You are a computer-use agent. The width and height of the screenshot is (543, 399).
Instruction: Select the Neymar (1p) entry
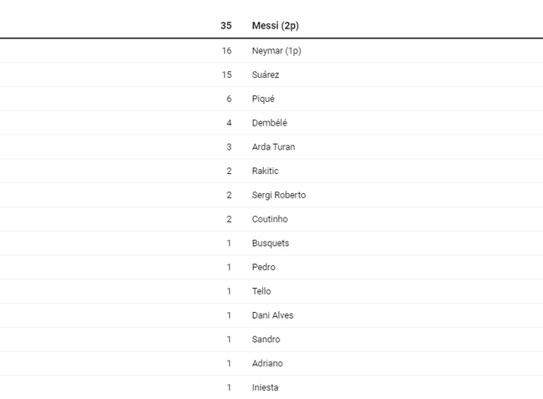[x=276, y=51]
